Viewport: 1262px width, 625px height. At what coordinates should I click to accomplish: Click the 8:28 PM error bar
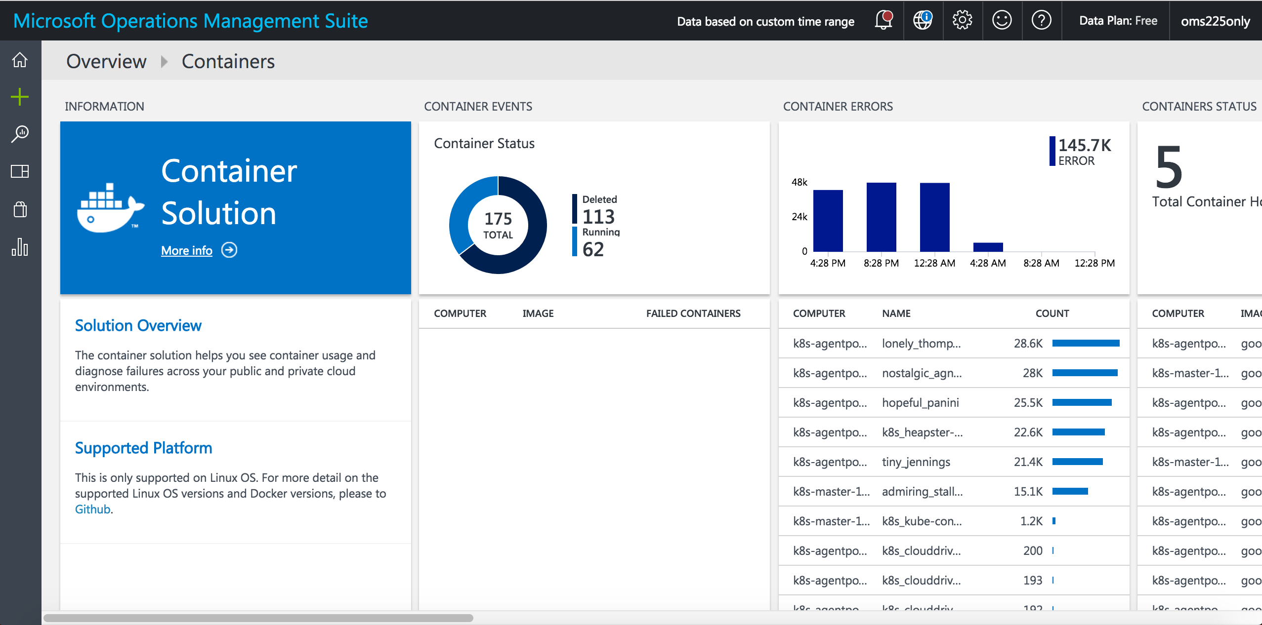tap(882, 217)
